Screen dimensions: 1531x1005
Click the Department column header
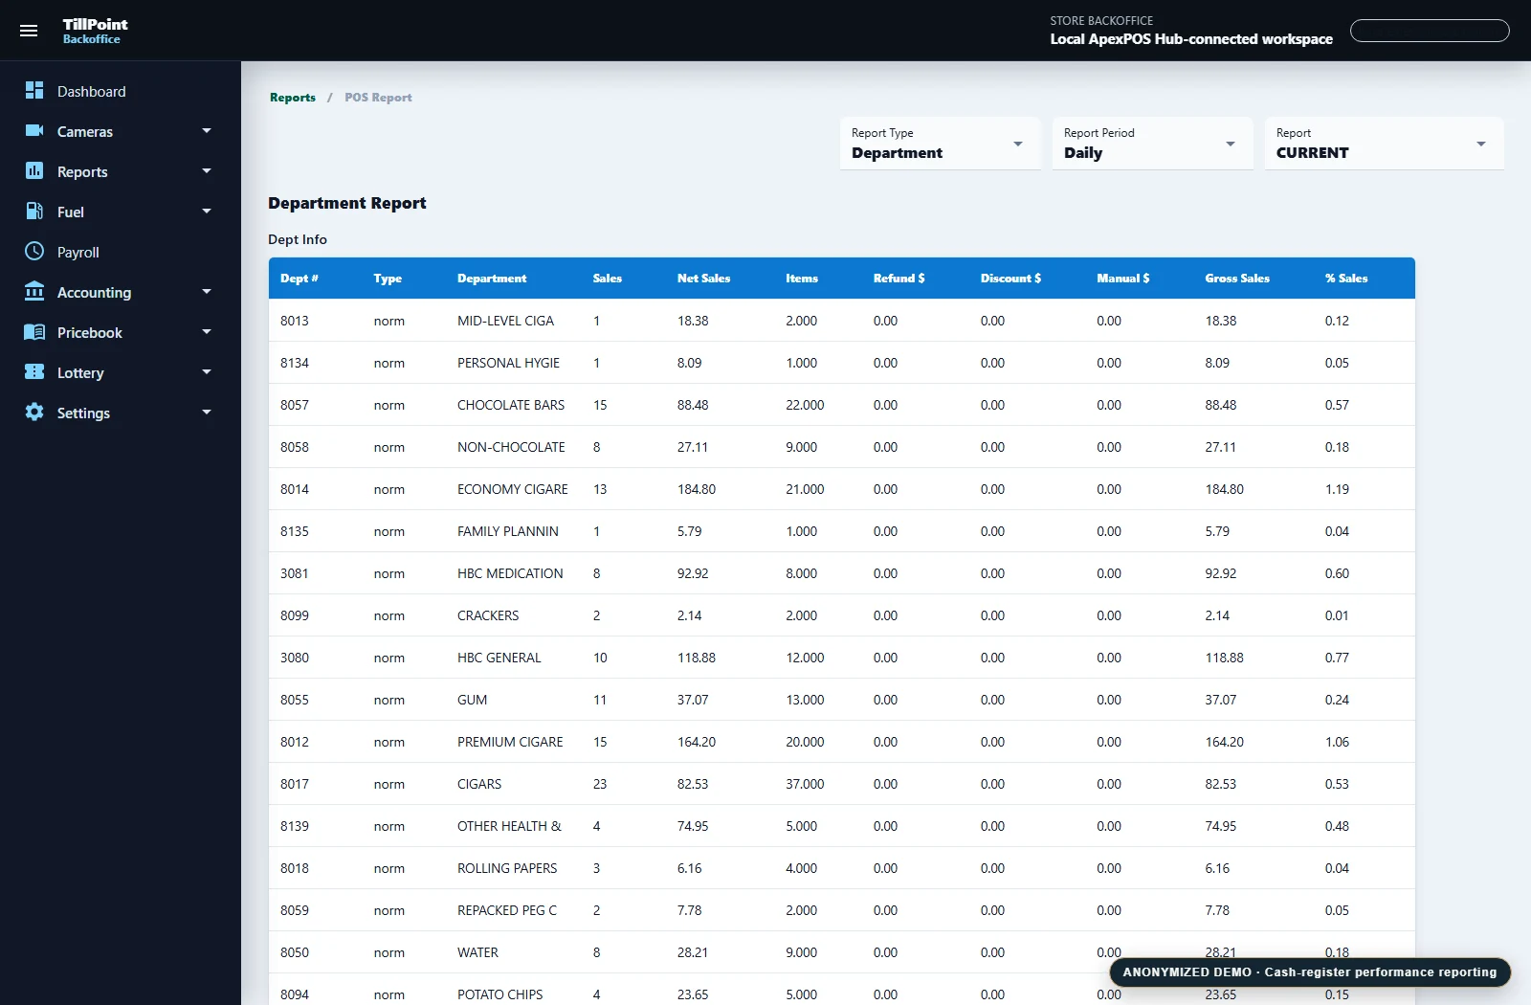[x=492, y=279]
